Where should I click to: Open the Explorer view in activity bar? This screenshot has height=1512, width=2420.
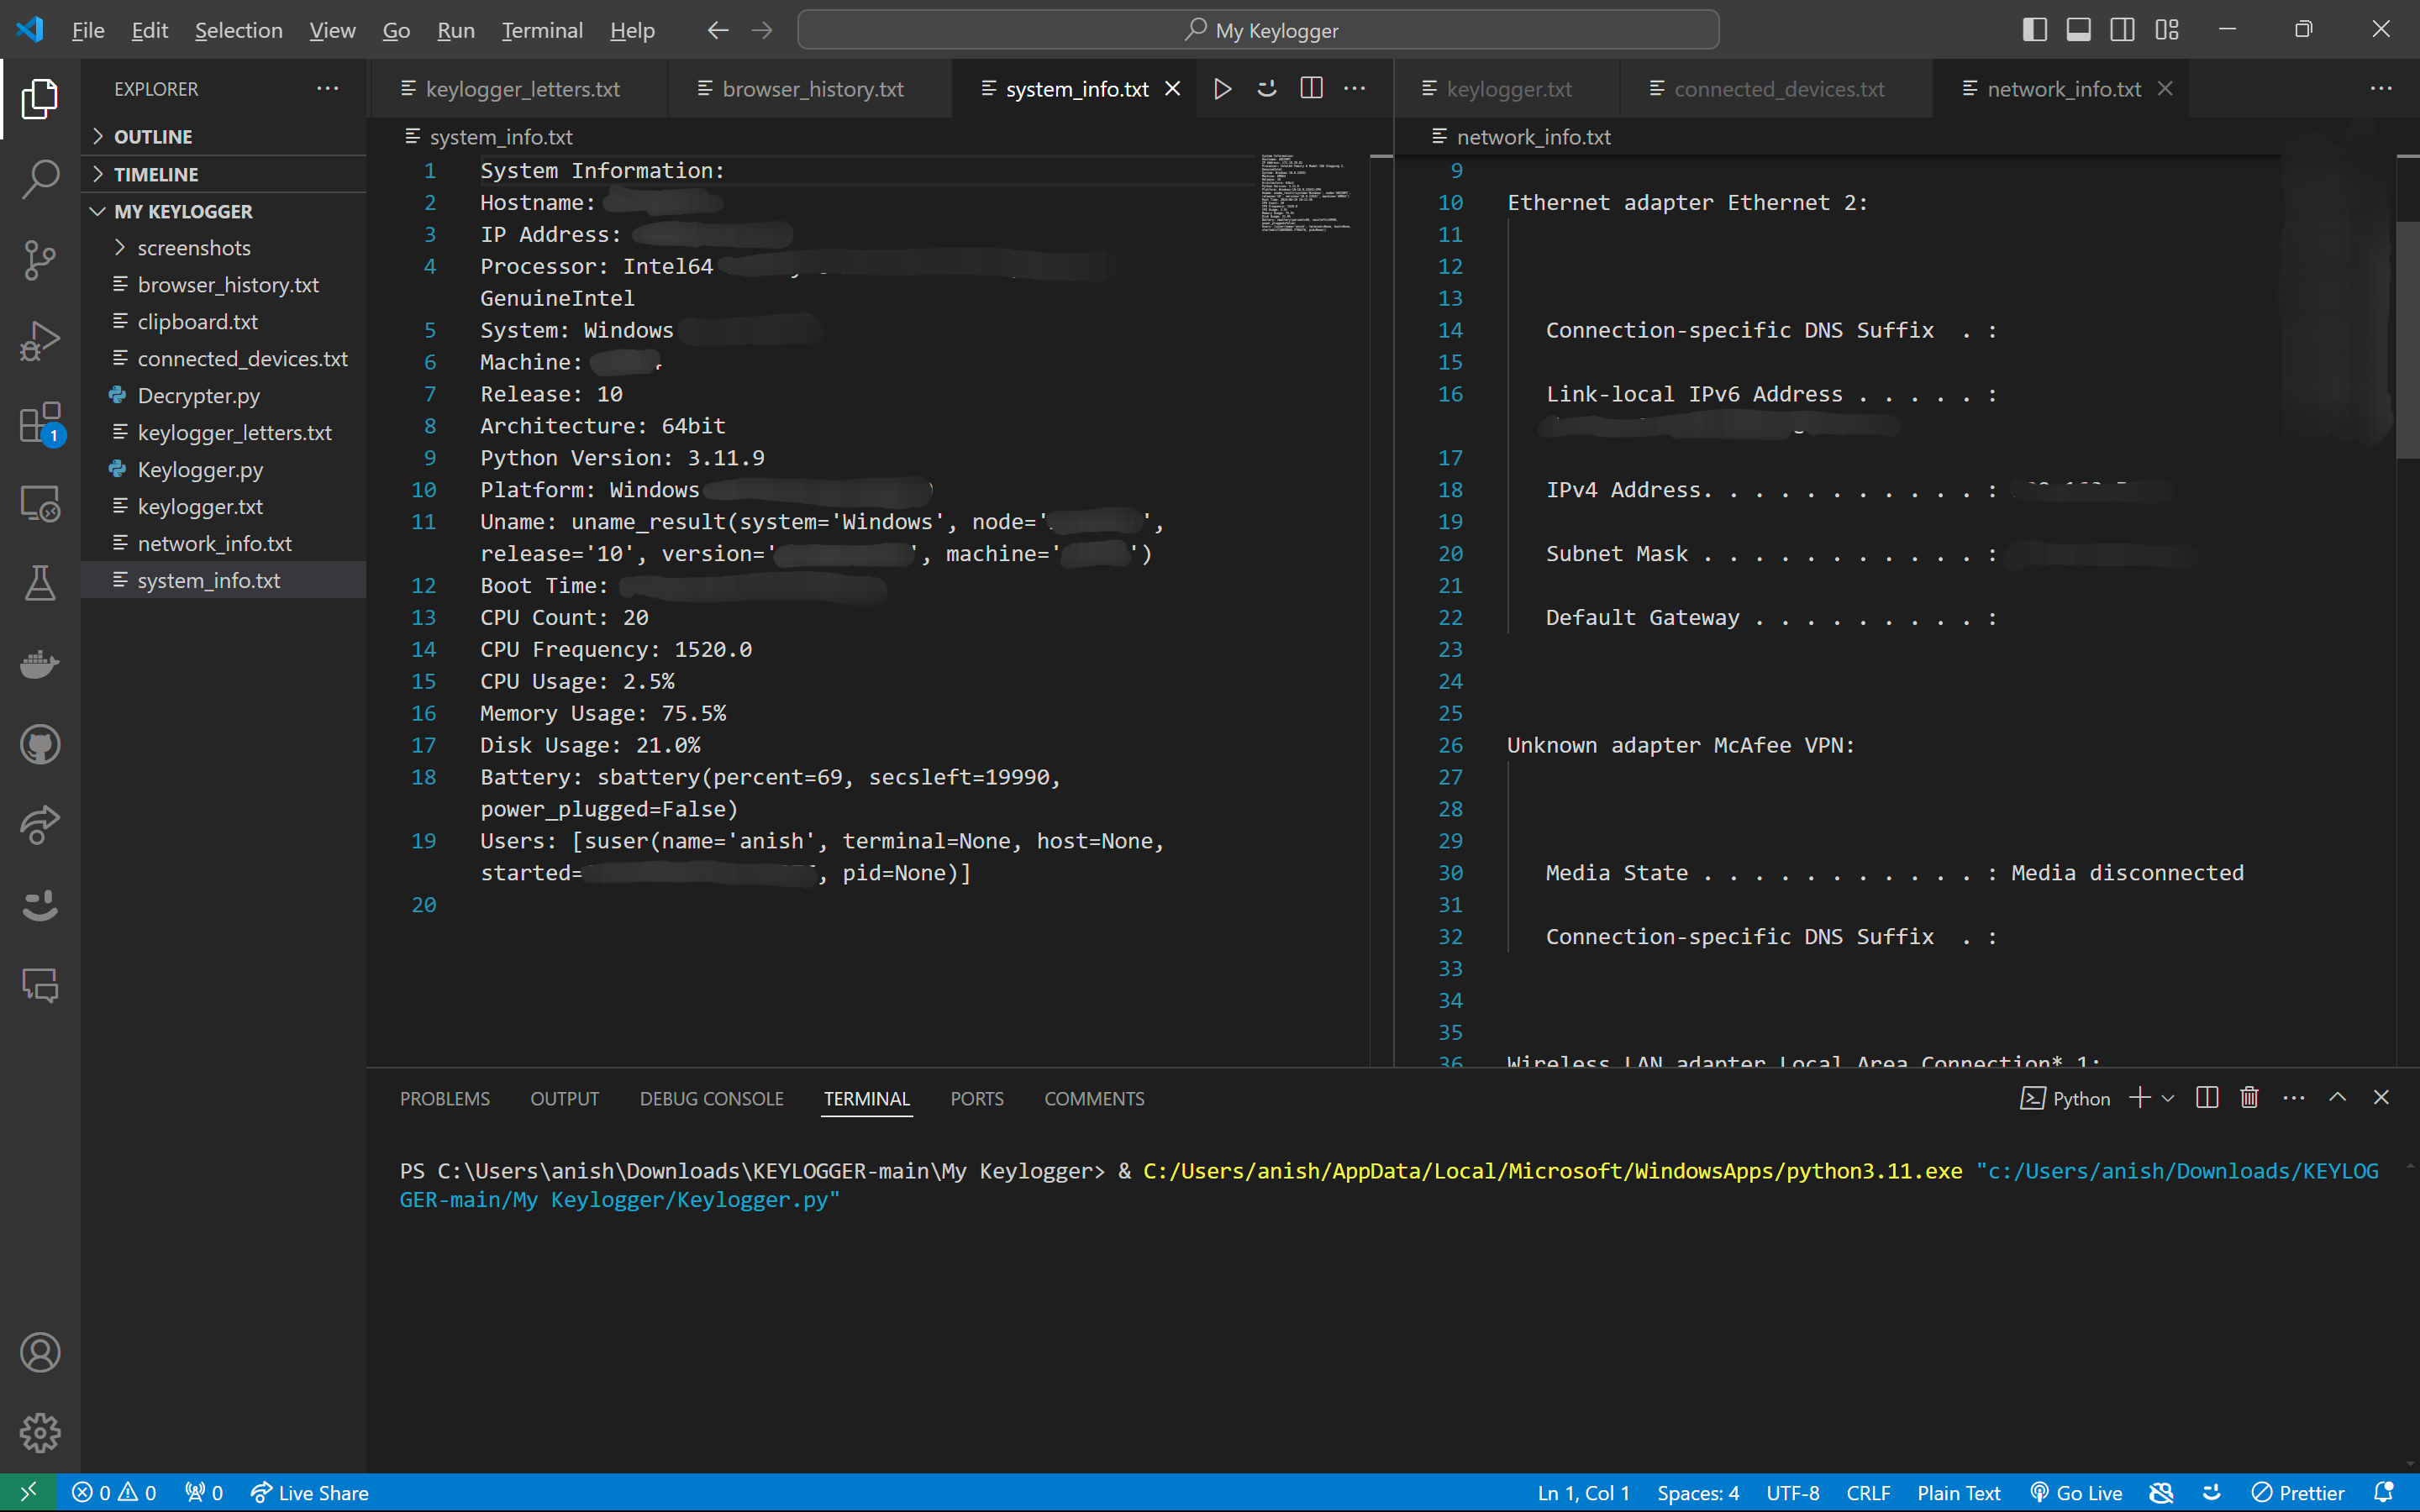point(40,98)
